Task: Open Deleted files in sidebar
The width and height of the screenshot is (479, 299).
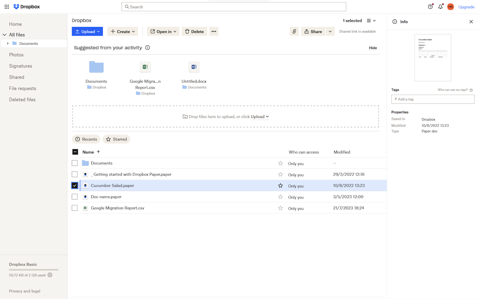Action: coord(22,100)
